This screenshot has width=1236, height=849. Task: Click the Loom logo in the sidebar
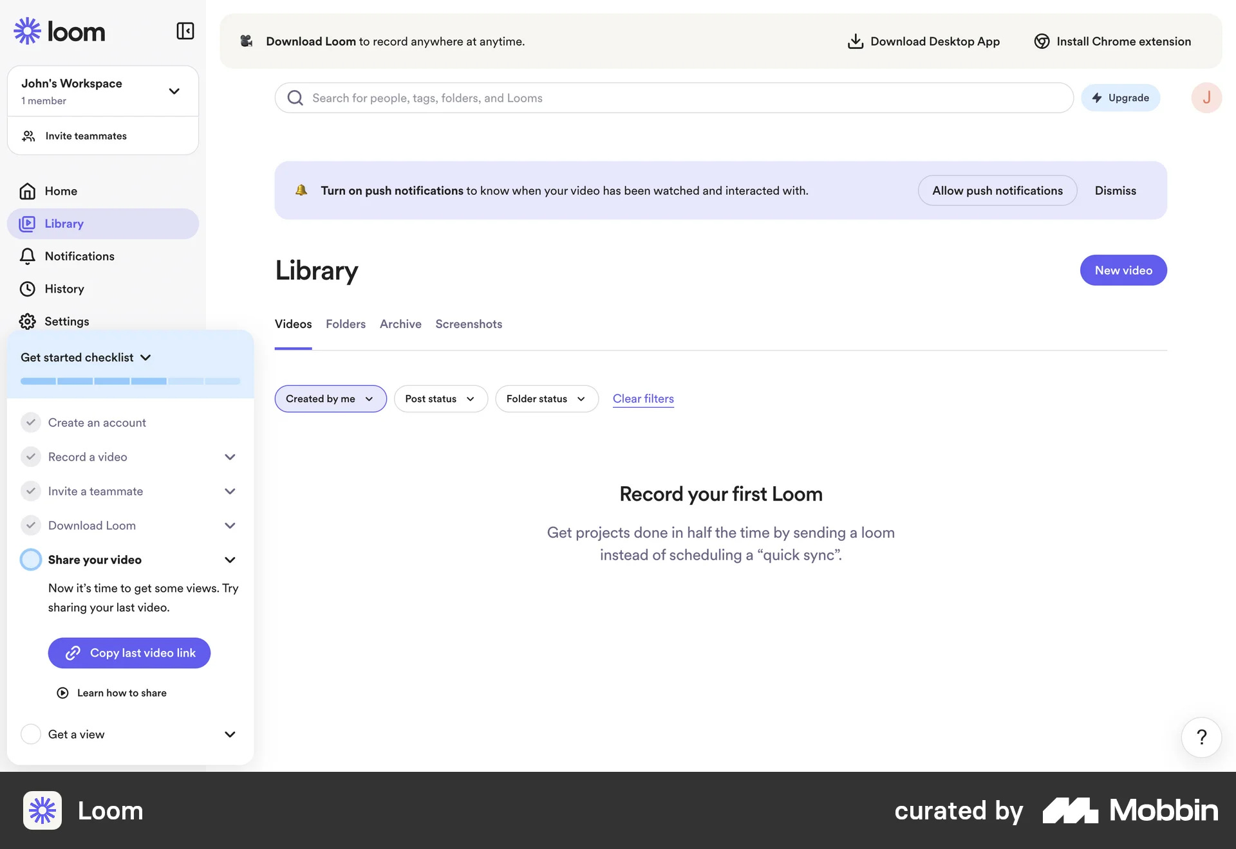tap(59, 31)
